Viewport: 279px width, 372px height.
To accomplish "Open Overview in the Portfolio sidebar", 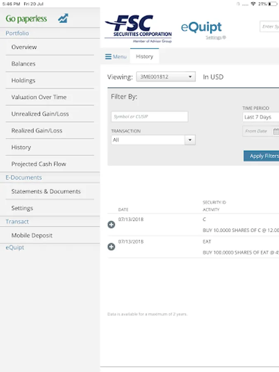I will [x=24, y=47].
